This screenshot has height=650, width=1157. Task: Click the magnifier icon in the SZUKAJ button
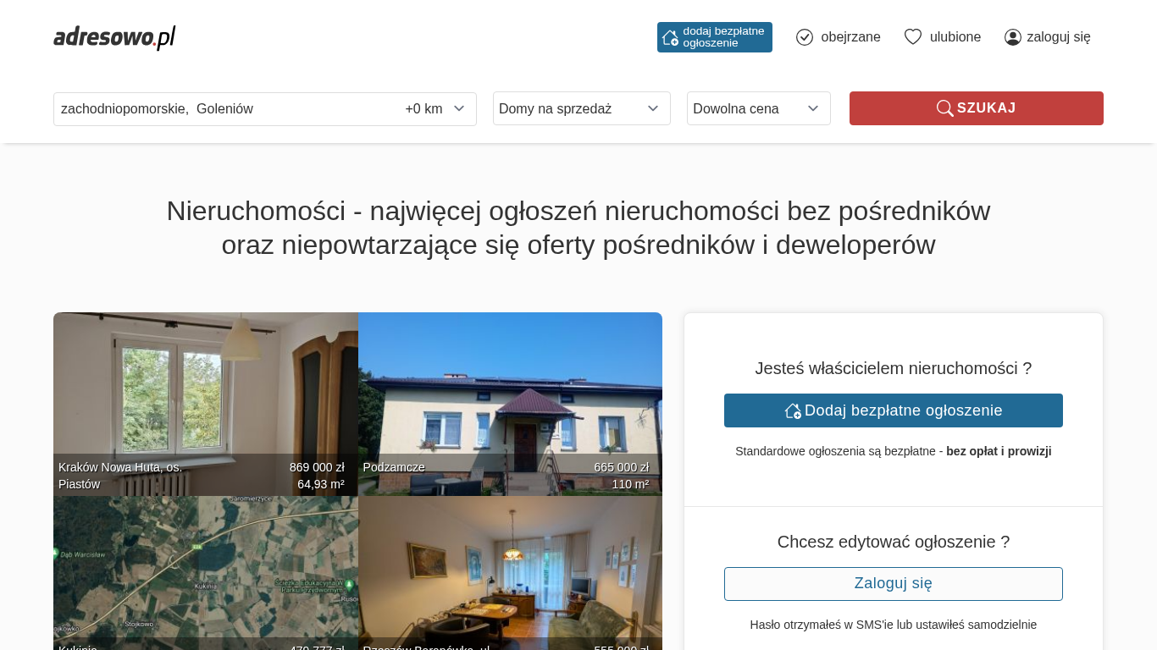pos(944,108)
